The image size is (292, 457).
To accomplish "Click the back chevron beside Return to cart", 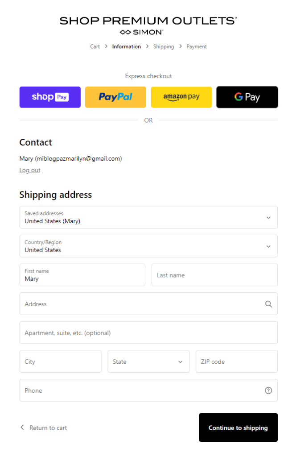I will pos(22,427).
